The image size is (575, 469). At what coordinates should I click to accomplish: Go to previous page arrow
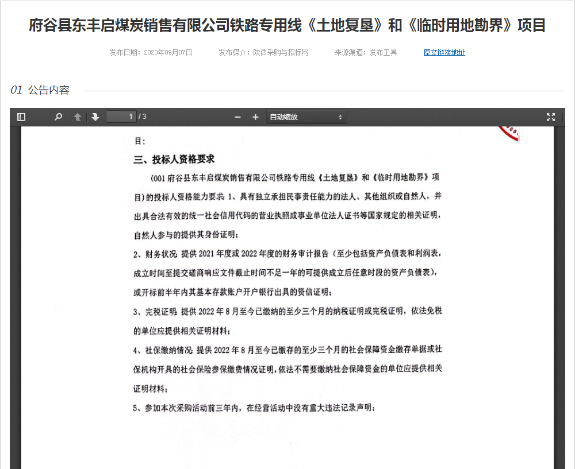(x=78, y=117)
